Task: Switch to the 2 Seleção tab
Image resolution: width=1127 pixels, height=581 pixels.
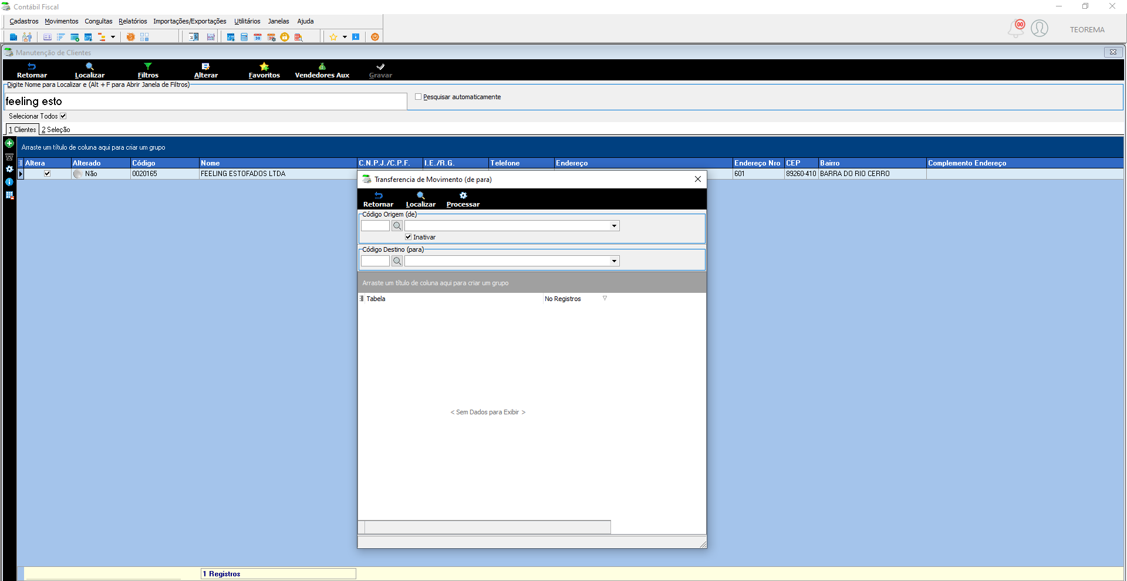Action: [x=56, y=130]
